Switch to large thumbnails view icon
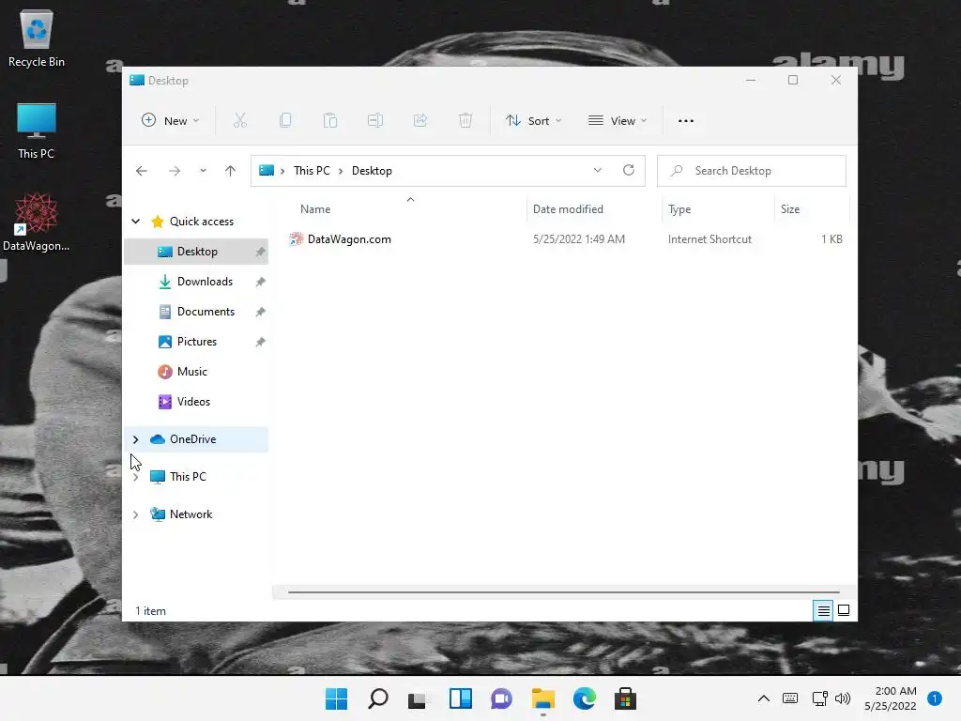This screenshot has width=961, height=721. pyautogui.click(x=844, y=610)
